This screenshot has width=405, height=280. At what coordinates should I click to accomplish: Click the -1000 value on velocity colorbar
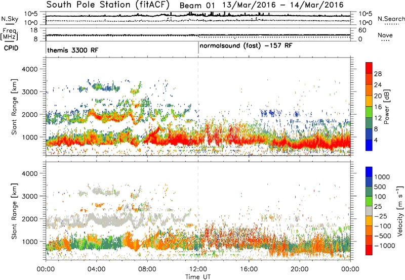pyautogui.click(x=385, y=246)
